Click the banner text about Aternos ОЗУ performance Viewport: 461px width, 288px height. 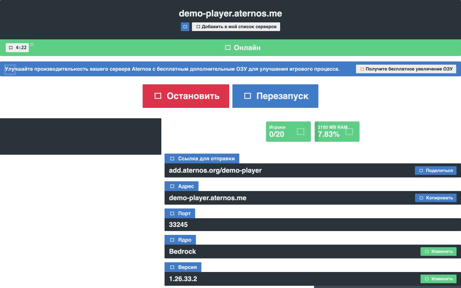pyautogui.click(x=172, y=69)
